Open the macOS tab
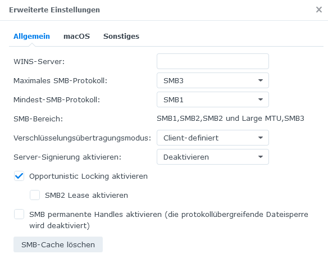Screen dimensions: 328x254 (76, 37)
